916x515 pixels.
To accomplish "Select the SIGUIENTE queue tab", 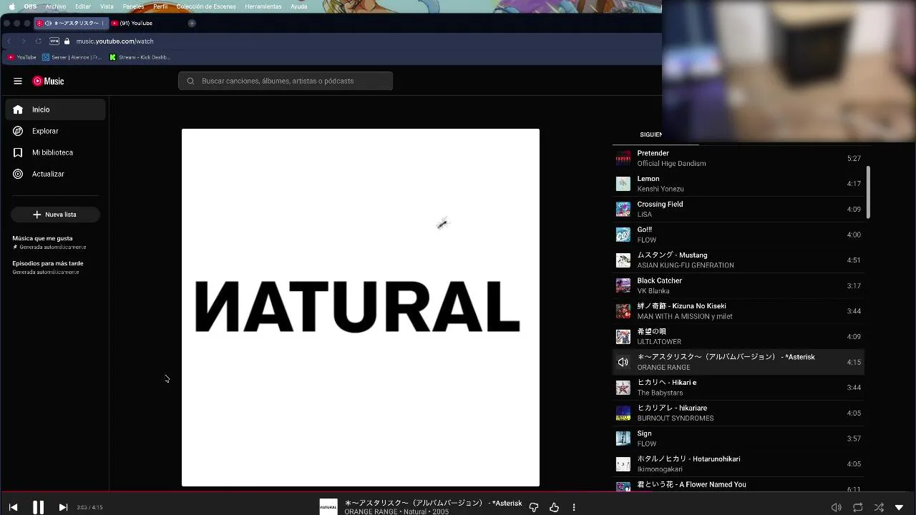I will [651, 134].
